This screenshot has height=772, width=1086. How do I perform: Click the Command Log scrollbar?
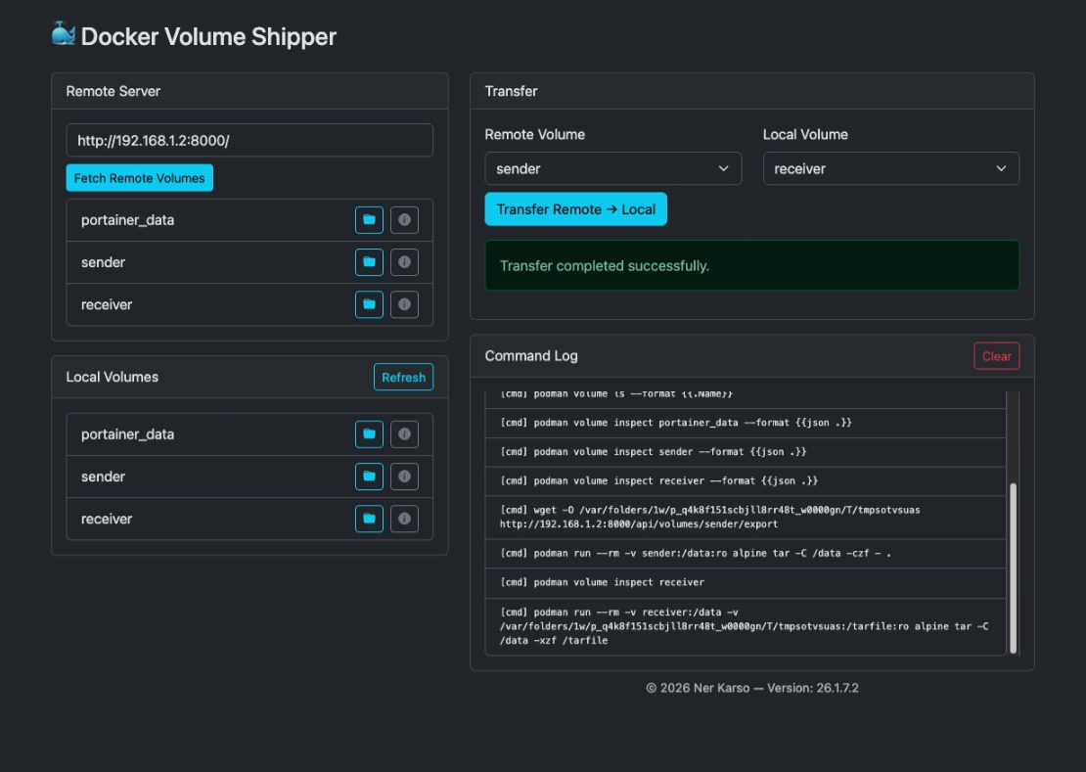pos(1013,568)
